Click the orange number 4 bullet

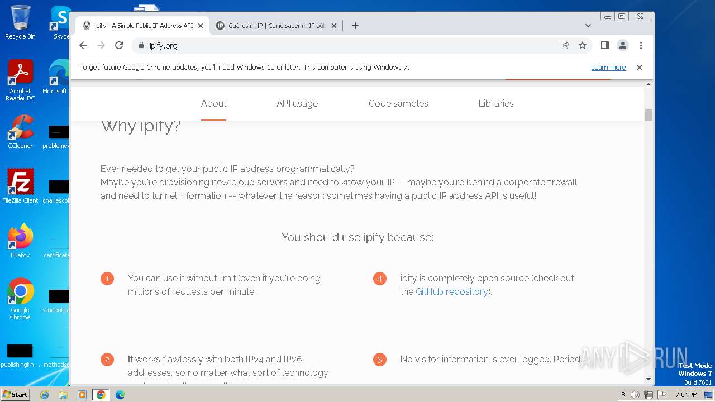(x=380, y=279)
